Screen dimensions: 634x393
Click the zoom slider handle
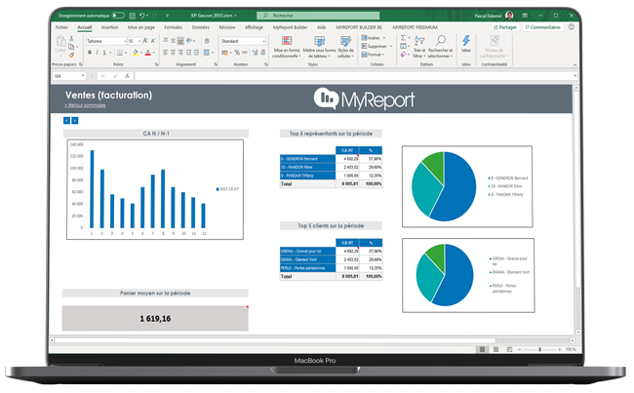(x=539, y=349)
